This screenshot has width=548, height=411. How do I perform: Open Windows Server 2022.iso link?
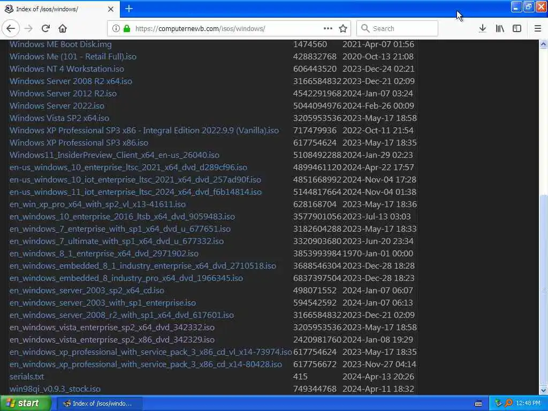57,106
